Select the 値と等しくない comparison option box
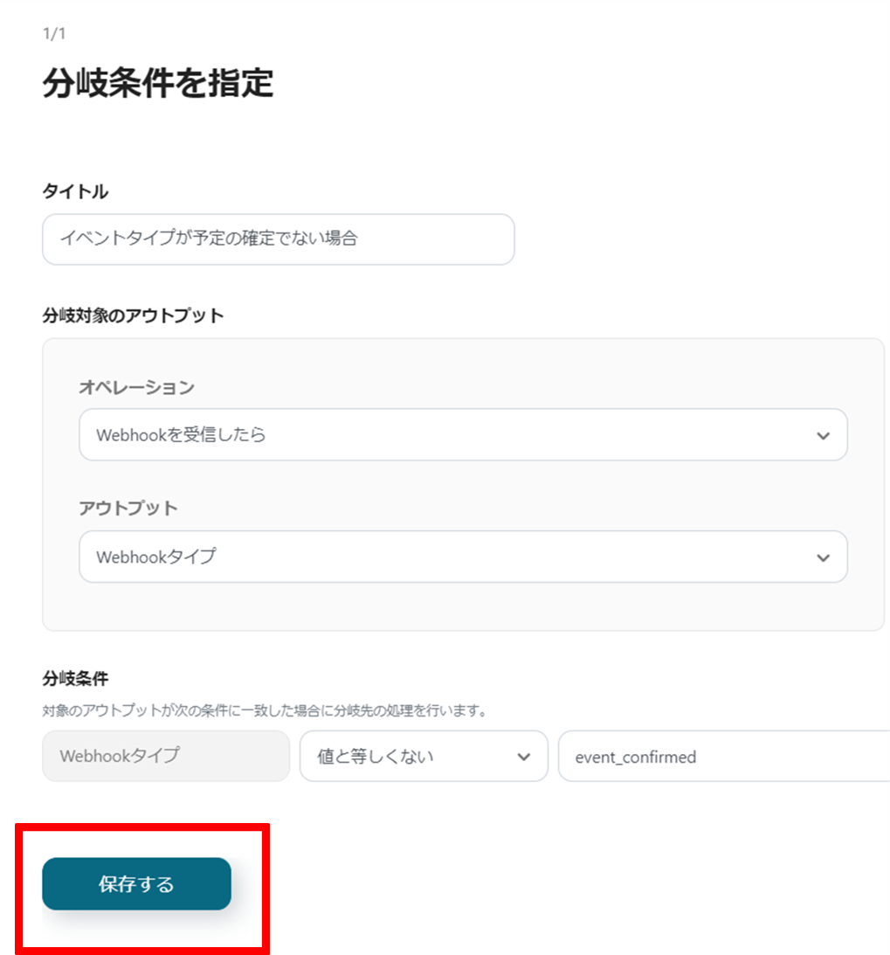890x955 pixels. [x=424, y=757]
